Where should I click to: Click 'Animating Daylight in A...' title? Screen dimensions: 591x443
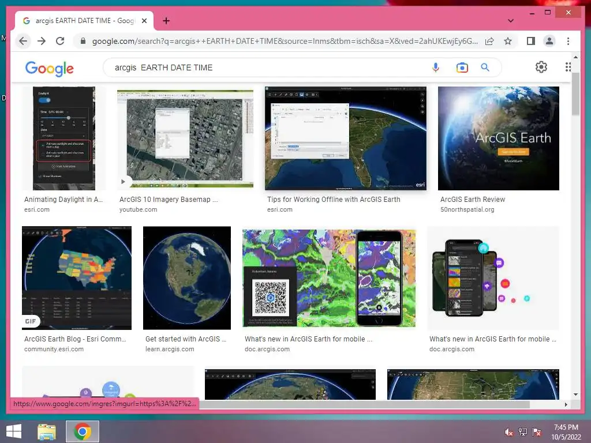63,199
